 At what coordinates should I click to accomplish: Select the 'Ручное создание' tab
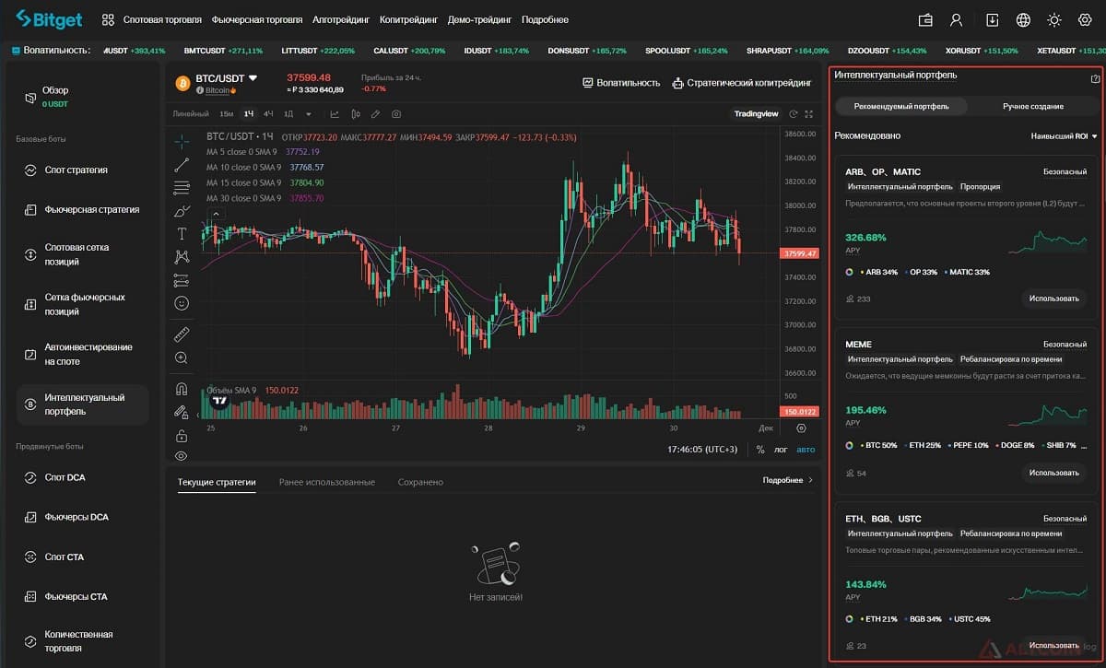click(1033, 107)
